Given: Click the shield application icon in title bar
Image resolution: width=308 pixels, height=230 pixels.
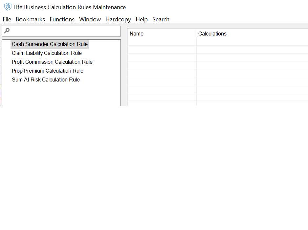Looking at the screenshot, I should click(8, 7).
